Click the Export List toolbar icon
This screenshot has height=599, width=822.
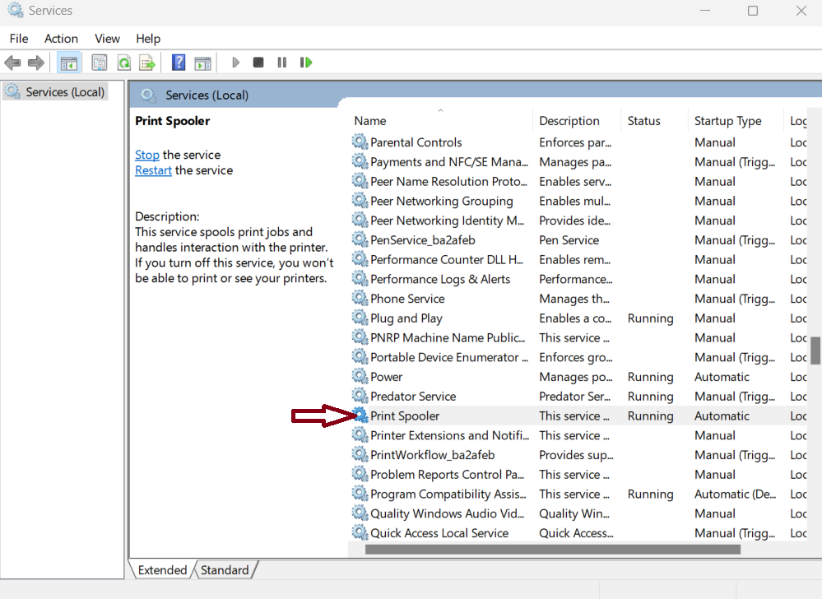[x=147, y=63]
